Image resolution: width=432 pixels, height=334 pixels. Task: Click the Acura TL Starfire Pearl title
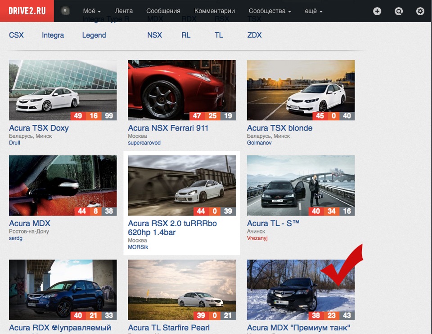pos(169,328)
